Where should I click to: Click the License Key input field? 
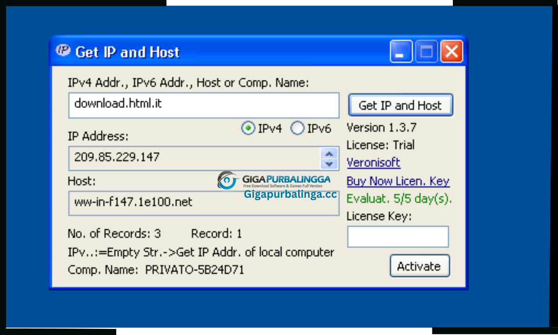(x=398, y=236)
